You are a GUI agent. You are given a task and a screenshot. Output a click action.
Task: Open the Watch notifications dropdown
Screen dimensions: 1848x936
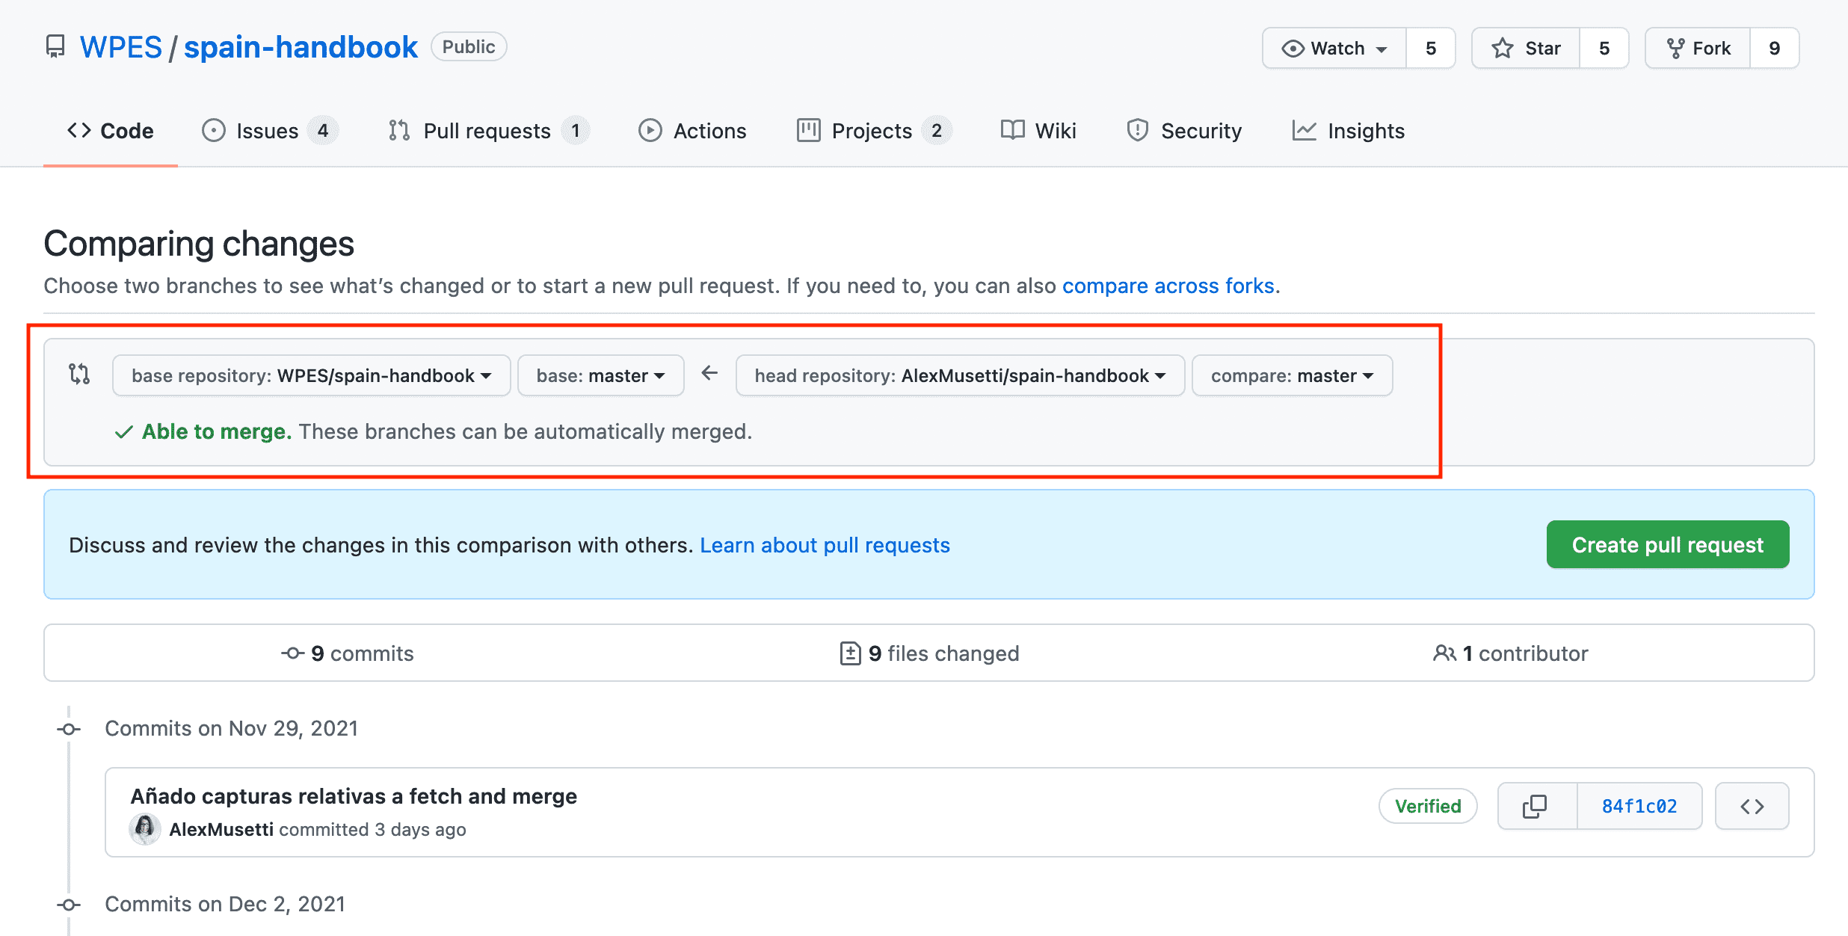(x=1334, y=49)
